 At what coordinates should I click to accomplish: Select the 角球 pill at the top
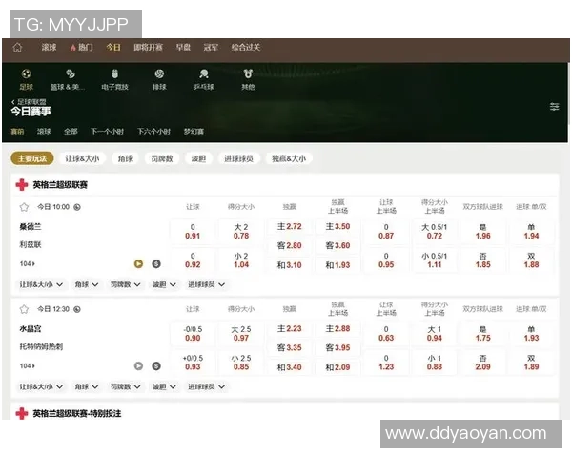point(125,158)
